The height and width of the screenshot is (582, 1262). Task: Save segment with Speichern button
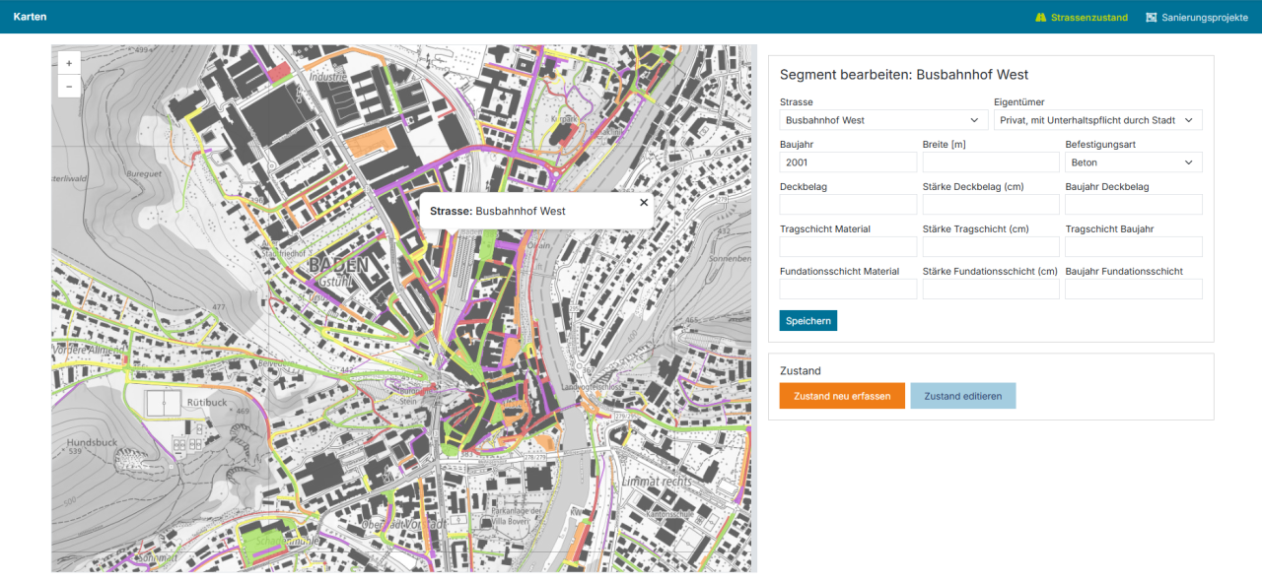click(808, 321)
